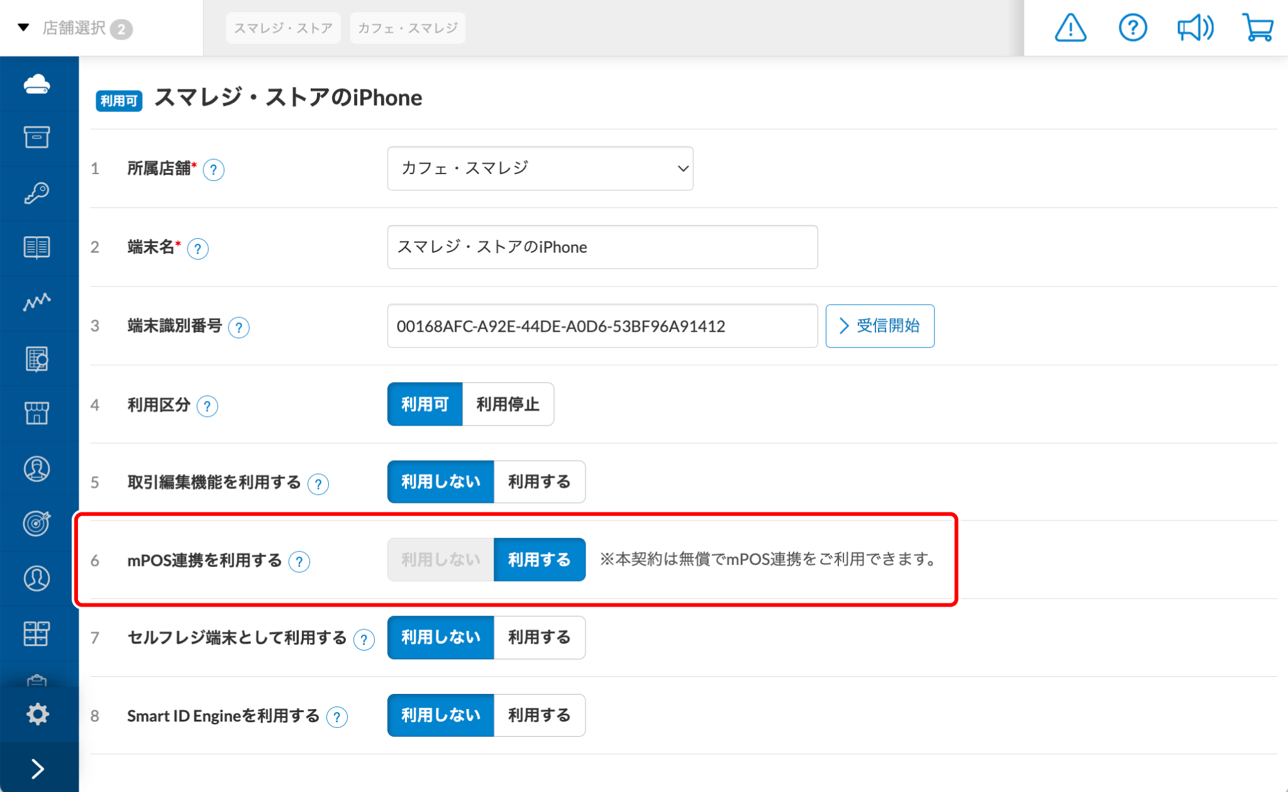Image resolution: width=1288 pixels, height=792 pixels.
Task: Open the shopping cart icon
Action: click(1258, 28)
